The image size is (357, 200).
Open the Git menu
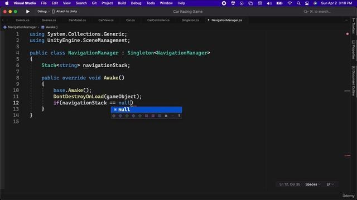94,3
